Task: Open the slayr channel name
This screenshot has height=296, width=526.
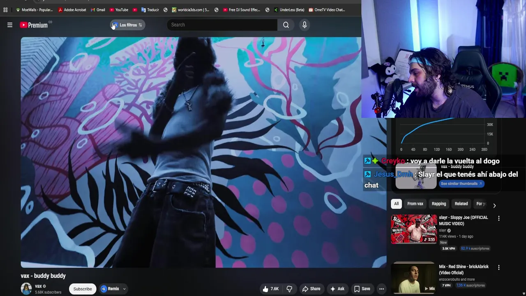Action: pos(443,230)
